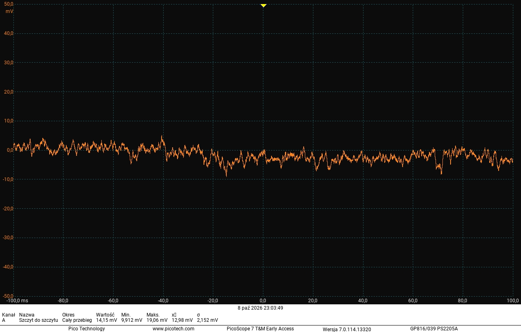Click the 80,0 time axis label

coord(463,301)
